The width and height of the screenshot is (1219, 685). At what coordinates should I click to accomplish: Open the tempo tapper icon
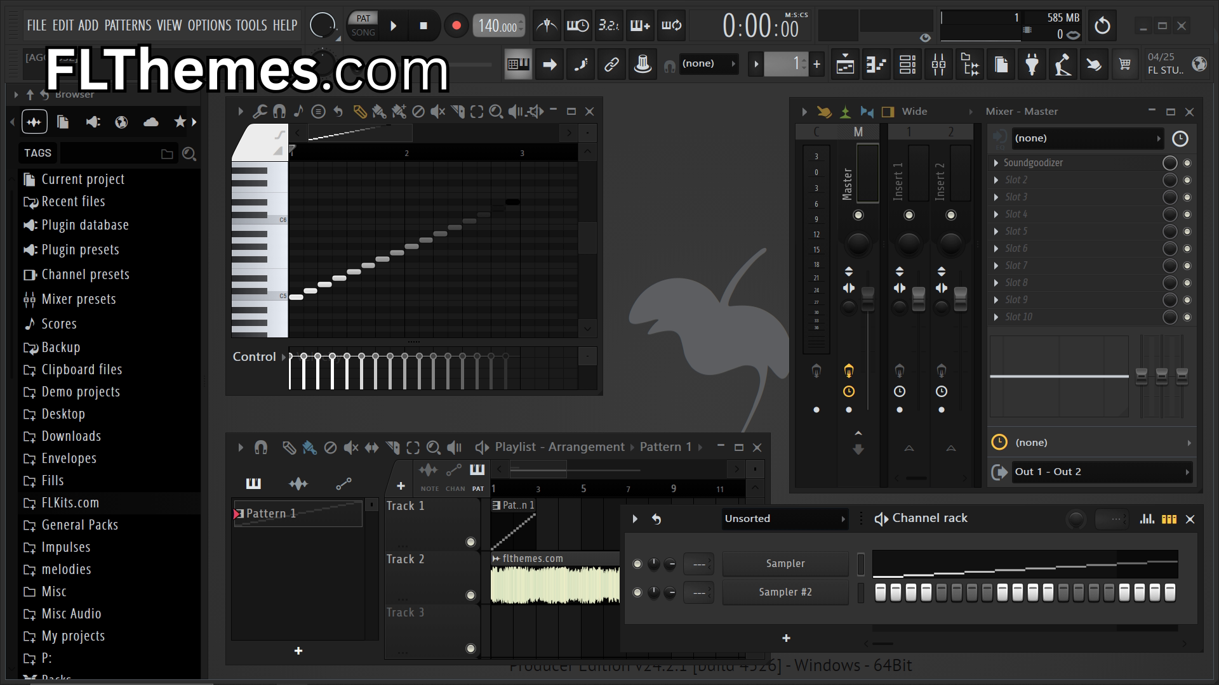[x=1063, y=64]
